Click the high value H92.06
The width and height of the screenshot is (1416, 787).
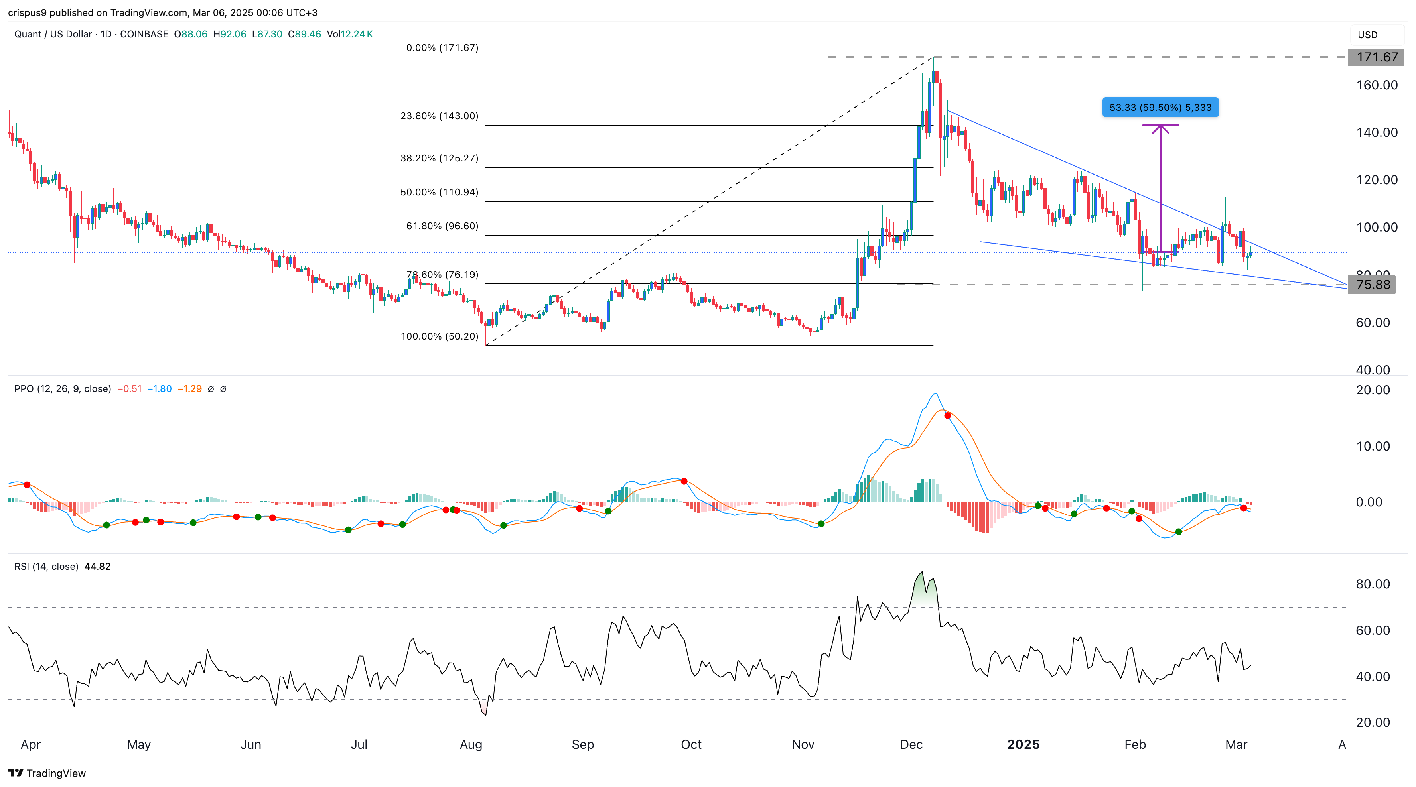click(230, 34)
